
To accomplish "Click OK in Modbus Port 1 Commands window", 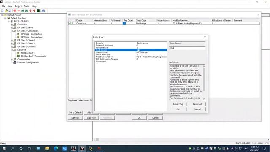I will click(139, 118).
